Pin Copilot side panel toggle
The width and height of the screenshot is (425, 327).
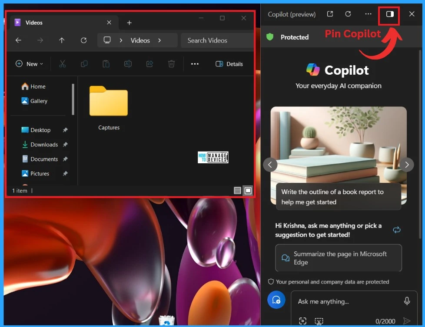390,14
